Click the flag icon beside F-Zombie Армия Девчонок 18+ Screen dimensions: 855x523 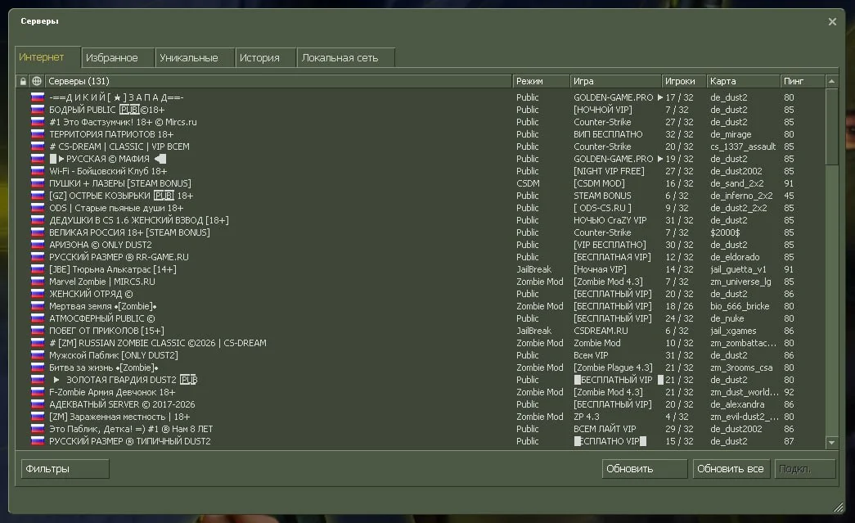[x=38, y=392]
